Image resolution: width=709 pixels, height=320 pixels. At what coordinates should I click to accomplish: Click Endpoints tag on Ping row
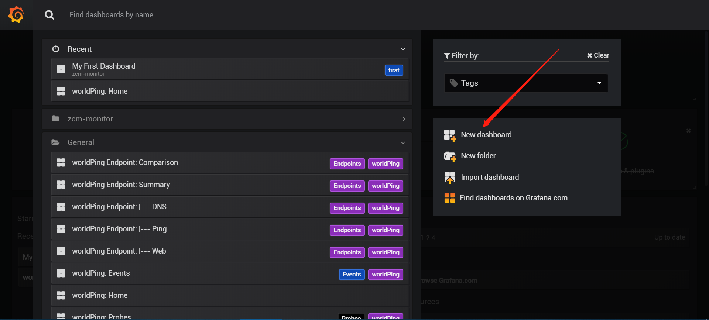point(347,230)
